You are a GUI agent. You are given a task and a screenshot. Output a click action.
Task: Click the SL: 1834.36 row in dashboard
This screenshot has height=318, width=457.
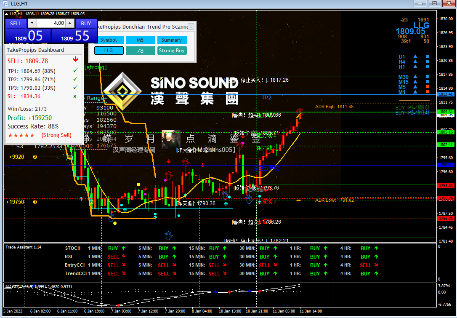[43, 96]
